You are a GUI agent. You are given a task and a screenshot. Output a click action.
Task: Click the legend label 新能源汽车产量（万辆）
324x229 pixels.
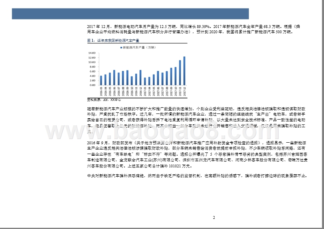coord(139,47)
